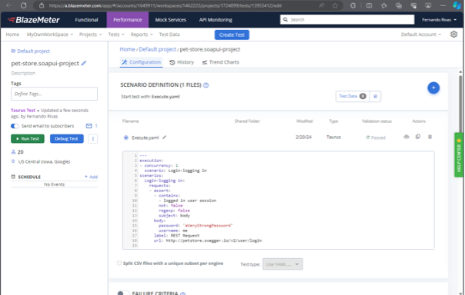The height and width of the screenshot is (295, 465).
Task: Click the Run Test button
Action: tap(28, 138)
